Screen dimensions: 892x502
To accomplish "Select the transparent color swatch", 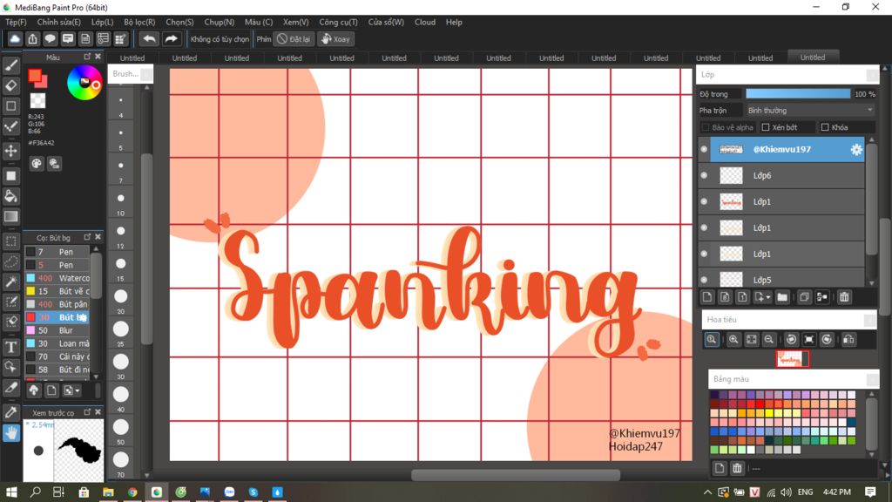I will (x=37, y=101).
